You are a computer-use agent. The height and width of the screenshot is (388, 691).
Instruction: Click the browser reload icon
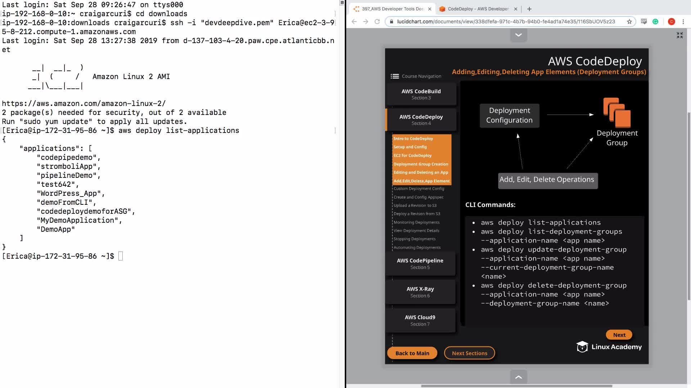coord(377,22)
